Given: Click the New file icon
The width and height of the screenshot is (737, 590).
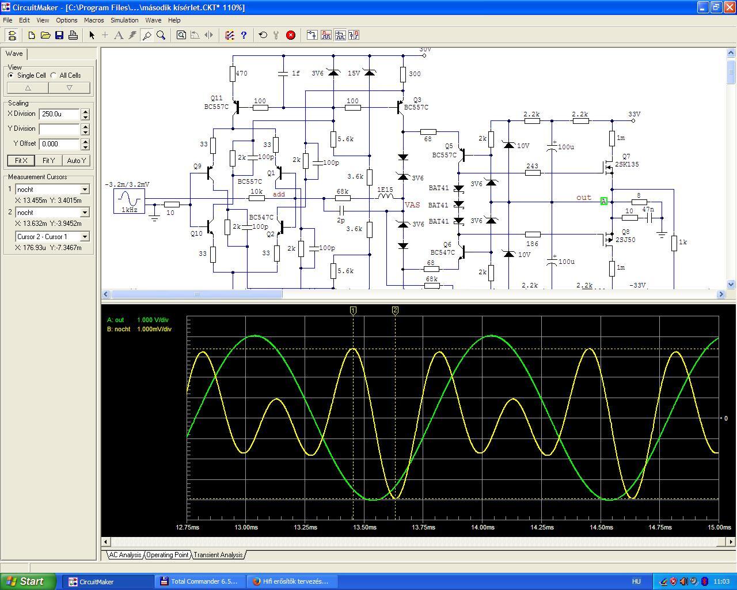Looking at the screenshot, I should pos(32,35).
